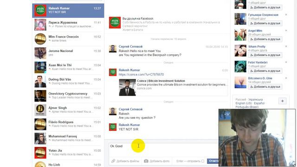Click the 26 общих друзей mutual friends link
Viewport: 297px width, 167px height.
tap(259, 34)
